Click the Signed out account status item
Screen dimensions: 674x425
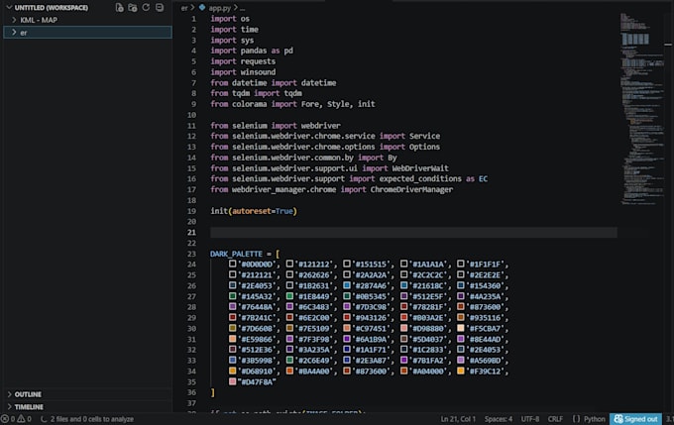click(635, 418)
